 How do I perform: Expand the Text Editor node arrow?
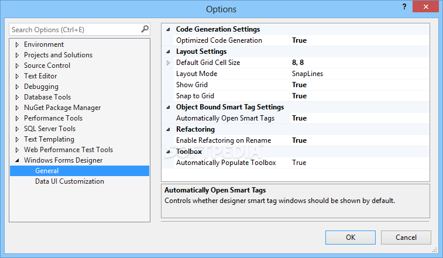click(17, 76)
